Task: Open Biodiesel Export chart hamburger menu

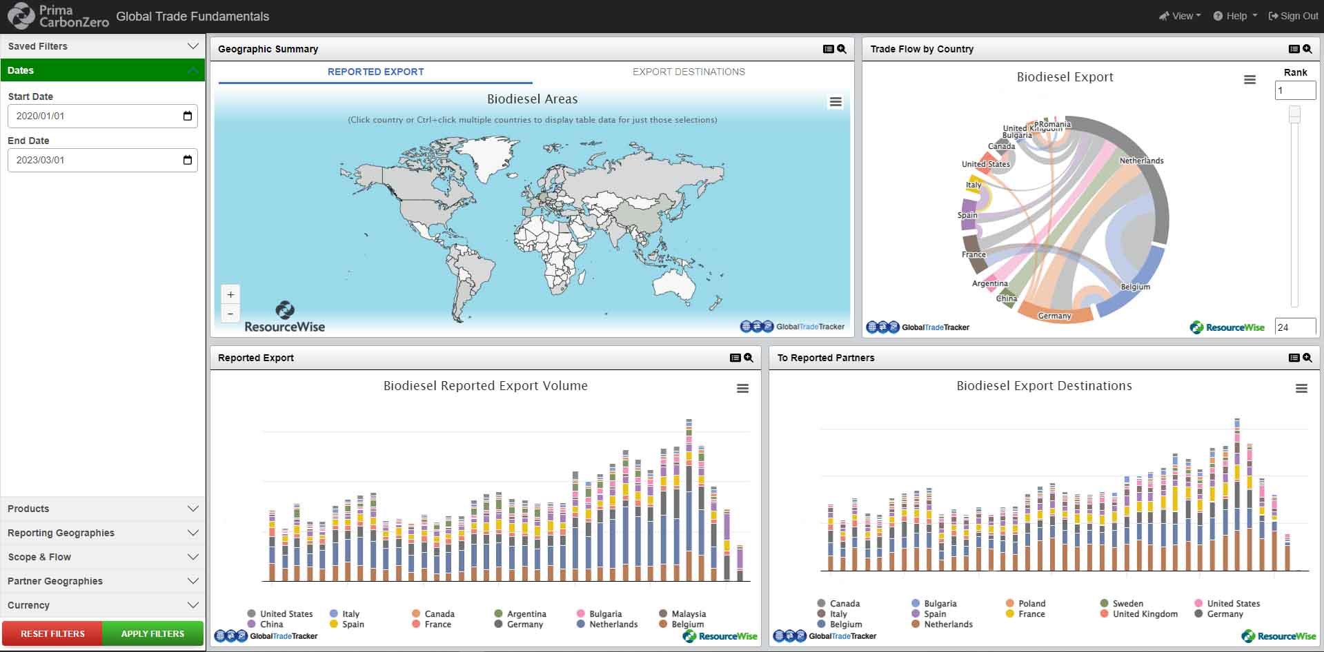Action: coord(1249,80)
